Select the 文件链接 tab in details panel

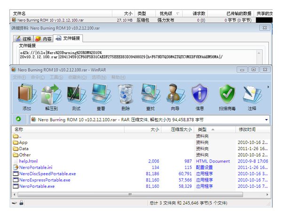click(68, 38)
